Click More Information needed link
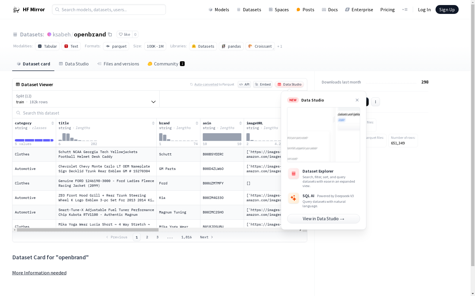The image size is (475, 296). click(39, 273)
